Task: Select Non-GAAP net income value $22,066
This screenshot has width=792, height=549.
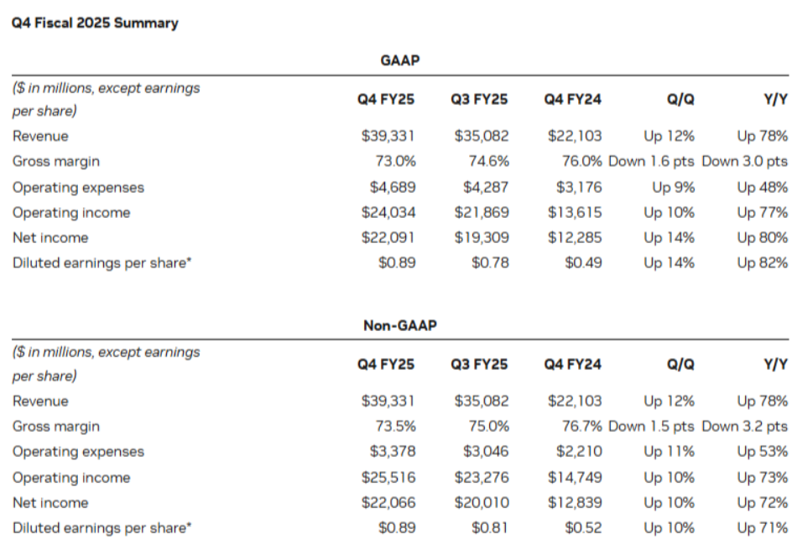Action: coord(388,503)
